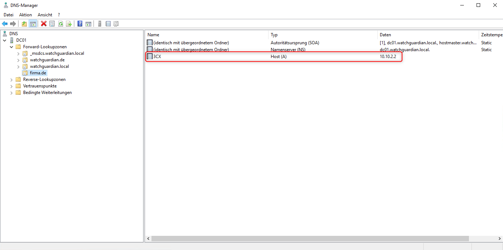Toggle the console tree show/hide icon
This screenshot has width=503, height=250.
[x=33, y=24]
